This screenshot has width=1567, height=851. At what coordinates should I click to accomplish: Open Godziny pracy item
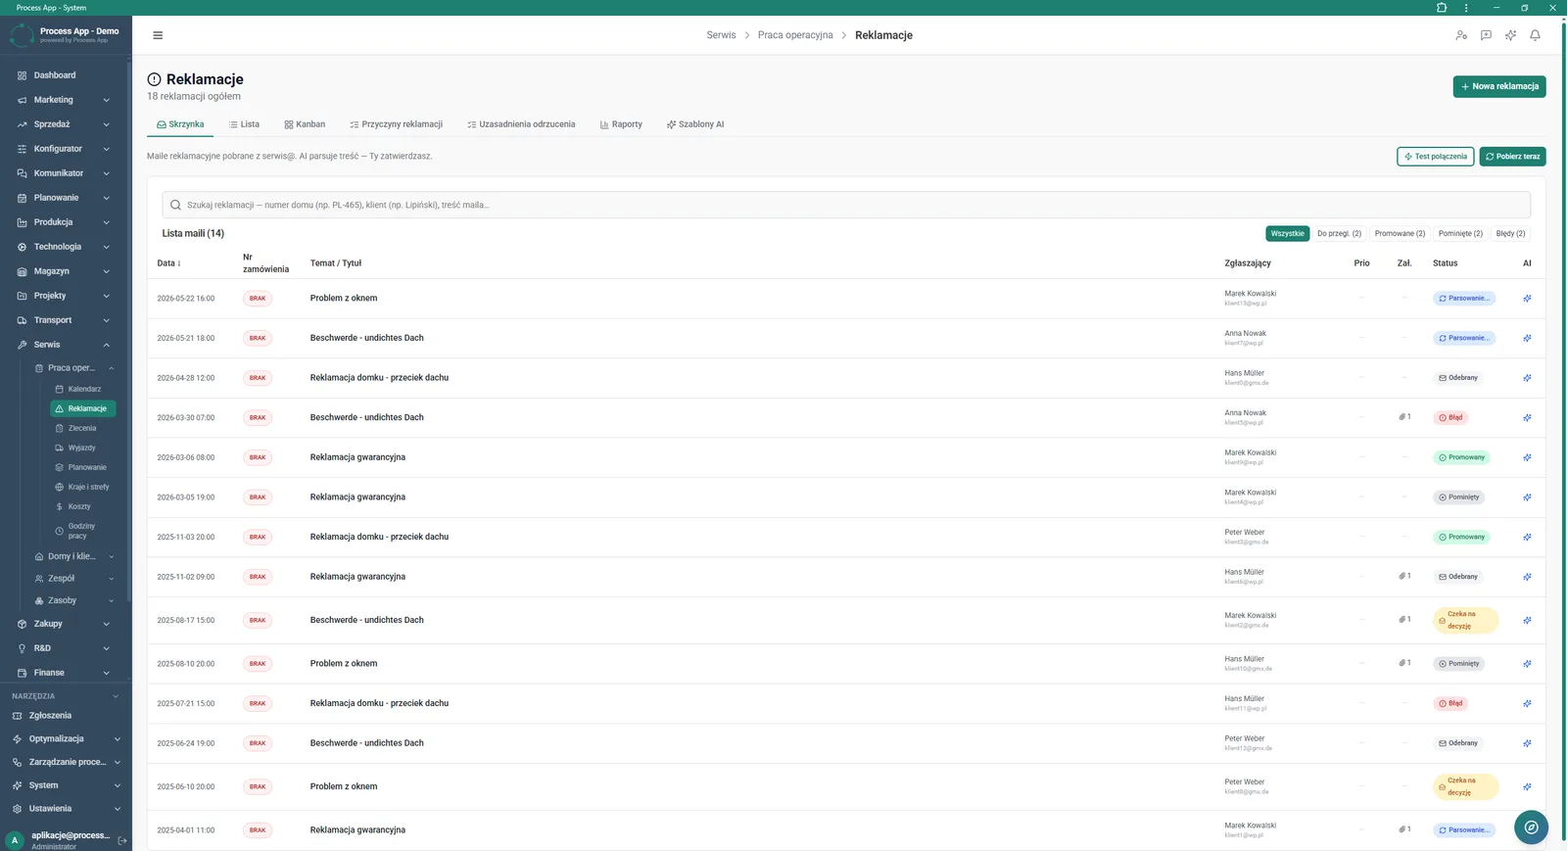coord(83,531)
